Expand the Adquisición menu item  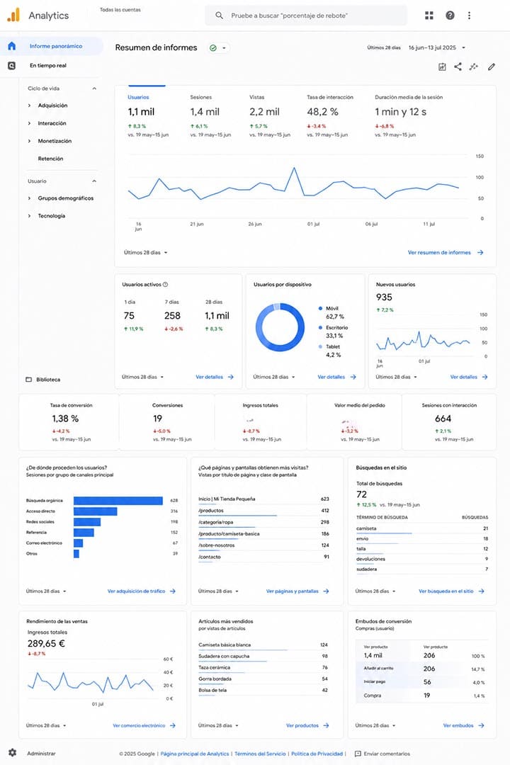pos(29,106)
